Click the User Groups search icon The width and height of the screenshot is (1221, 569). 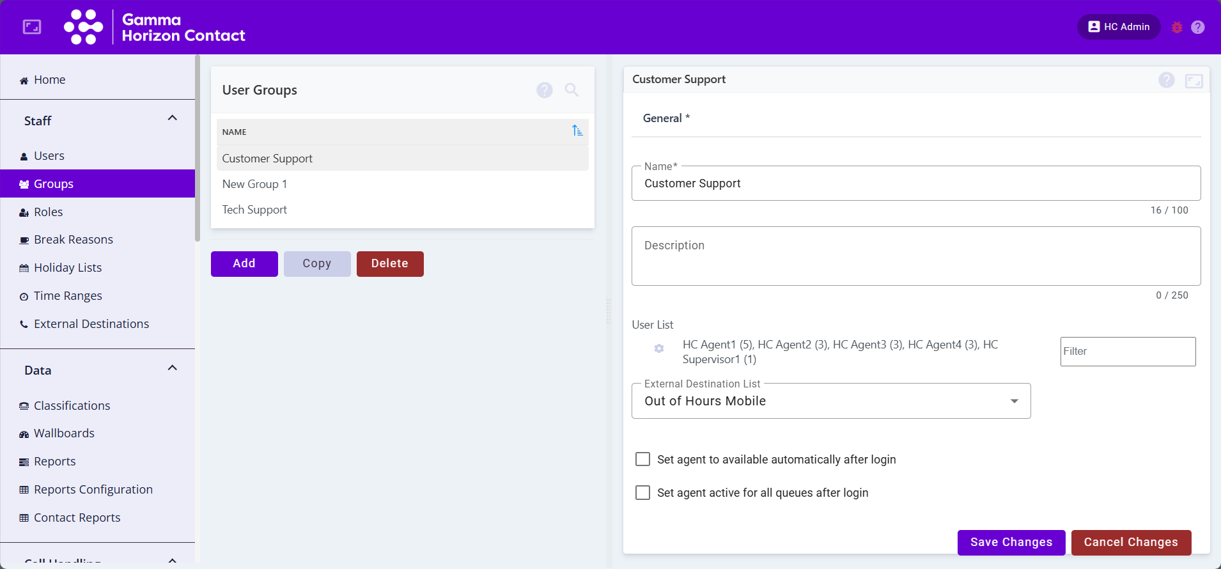[x=572, y=90]
